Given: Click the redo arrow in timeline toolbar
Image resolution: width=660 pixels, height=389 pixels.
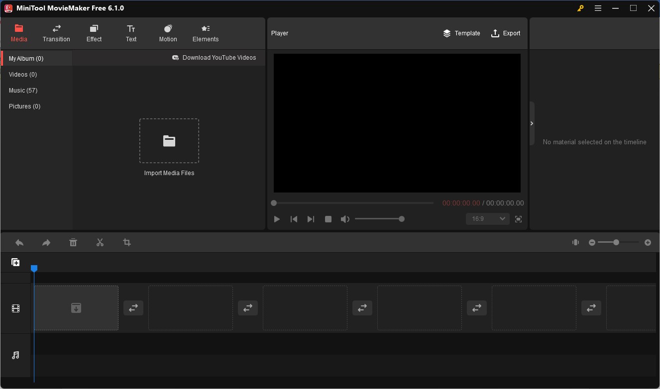Looking at the screenshot, I should 46,243.
